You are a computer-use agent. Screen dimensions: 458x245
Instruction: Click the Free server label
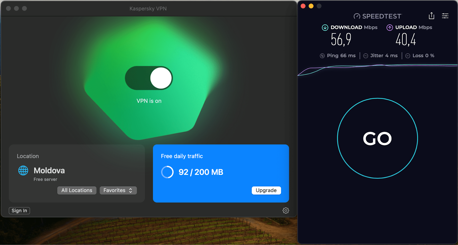46,179
